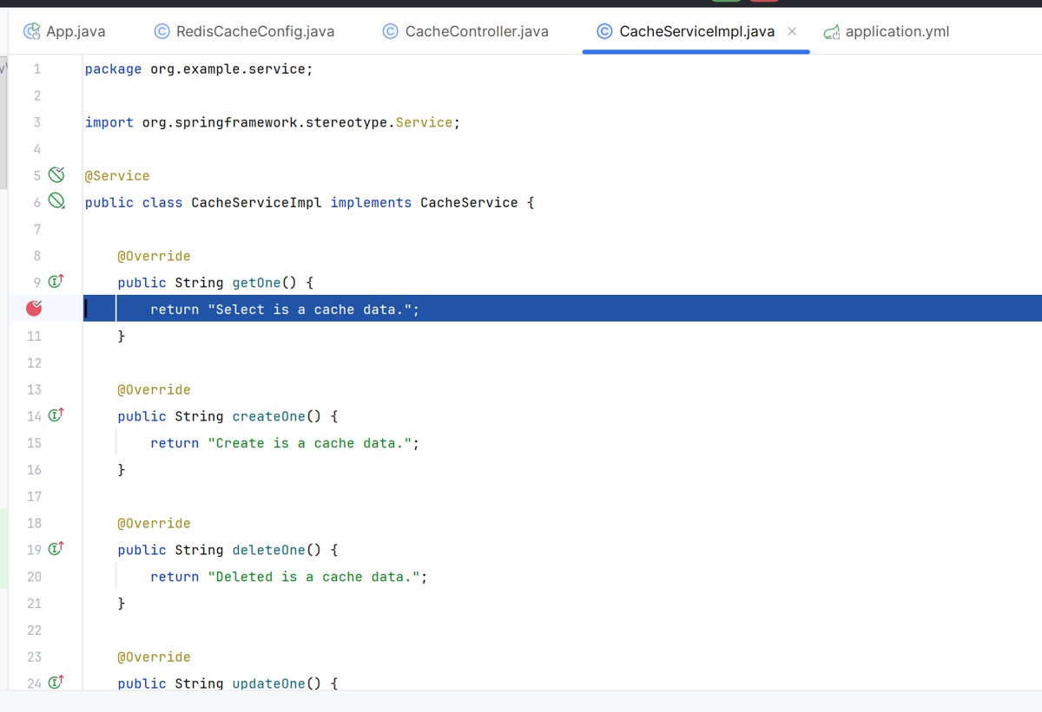Click implements-method gutter icon beside getOne
Image resolution: width=1042 pixels, height=712 pixels.
pyautogui.click(x=56, y=282)
